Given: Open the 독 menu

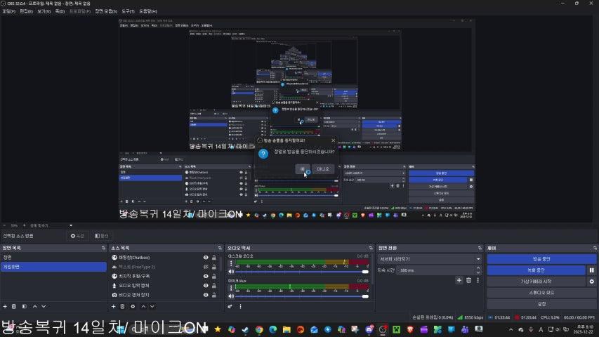Looking at the screenshot, I should coord(60,11).
